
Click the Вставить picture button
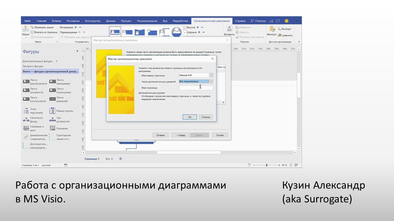(229, 31)
